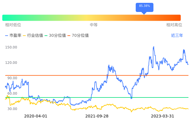Toggle the 30分位值 legend entry
This screenshot has width=196, height=126.
(55, 36)
